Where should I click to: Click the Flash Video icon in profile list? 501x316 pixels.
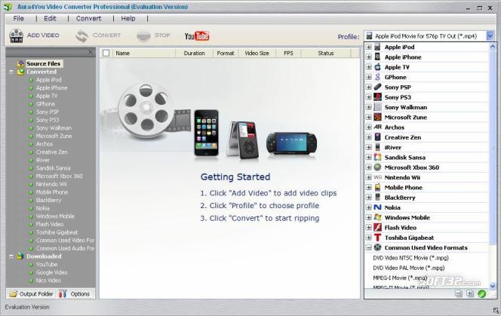tap(378, 228)
